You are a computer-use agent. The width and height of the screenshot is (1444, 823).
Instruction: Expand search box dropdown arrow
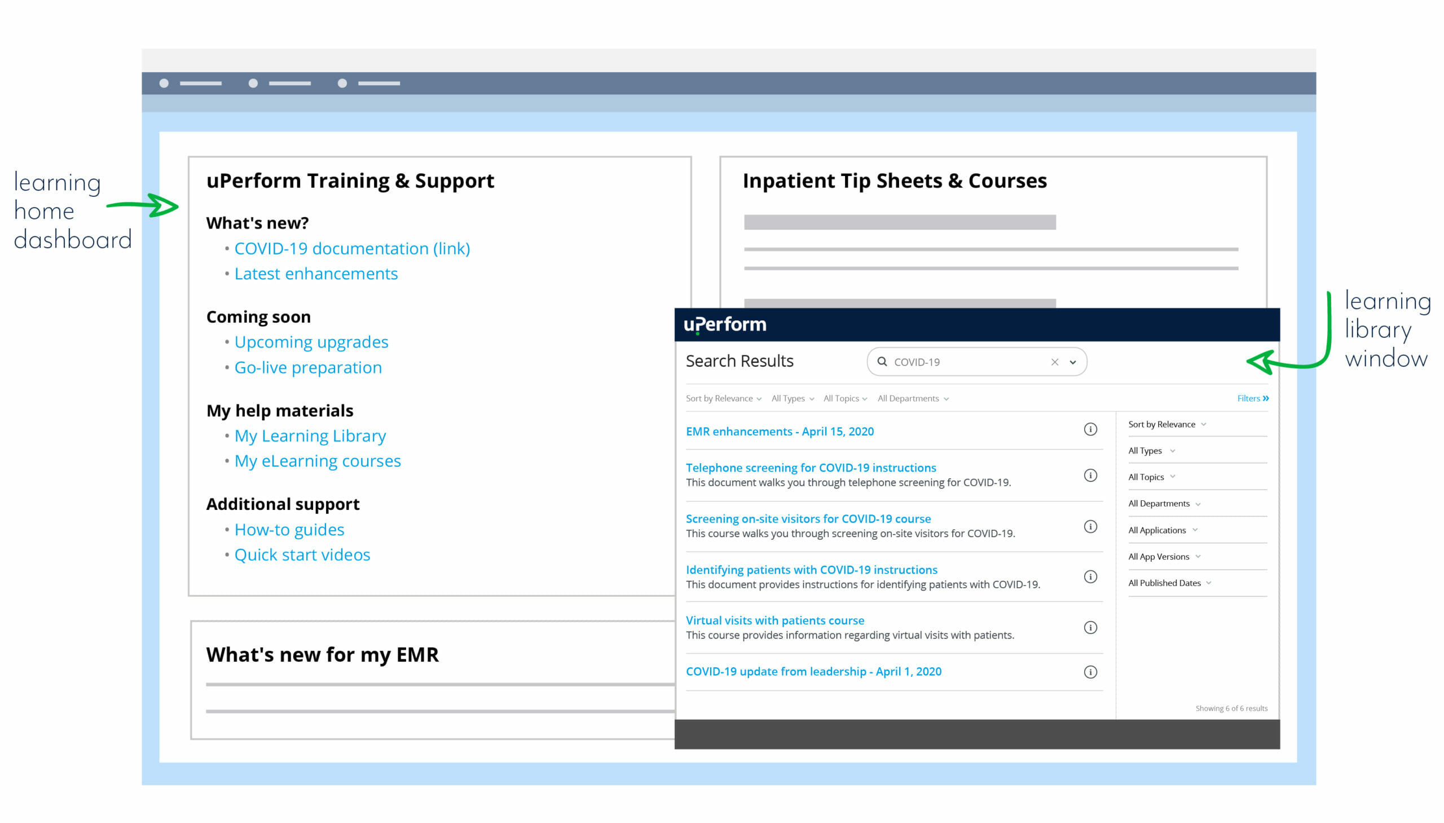coord(1073,362)
